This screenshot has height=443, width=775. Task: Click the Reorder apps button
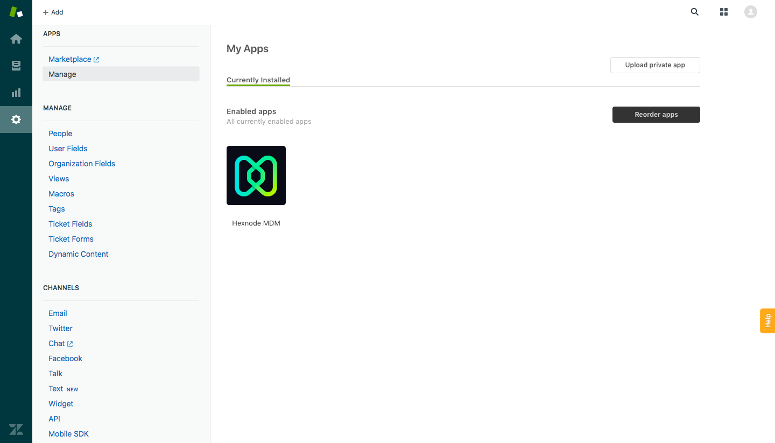(x=656, y=115)
